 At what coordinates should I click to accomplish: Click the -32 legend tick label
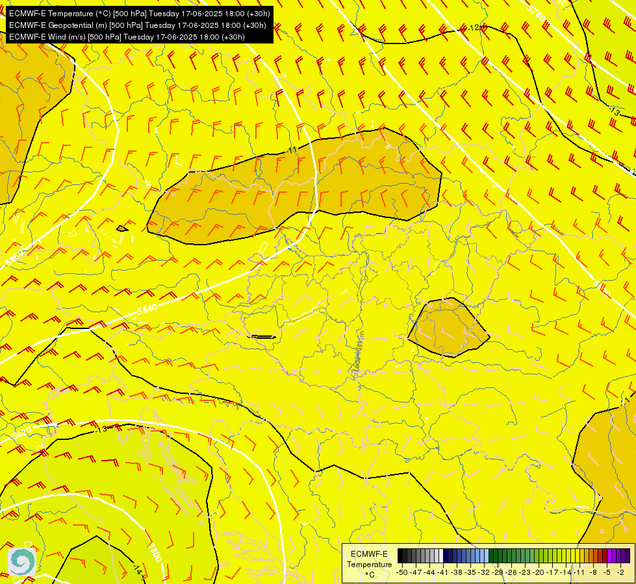coord(484,572)
